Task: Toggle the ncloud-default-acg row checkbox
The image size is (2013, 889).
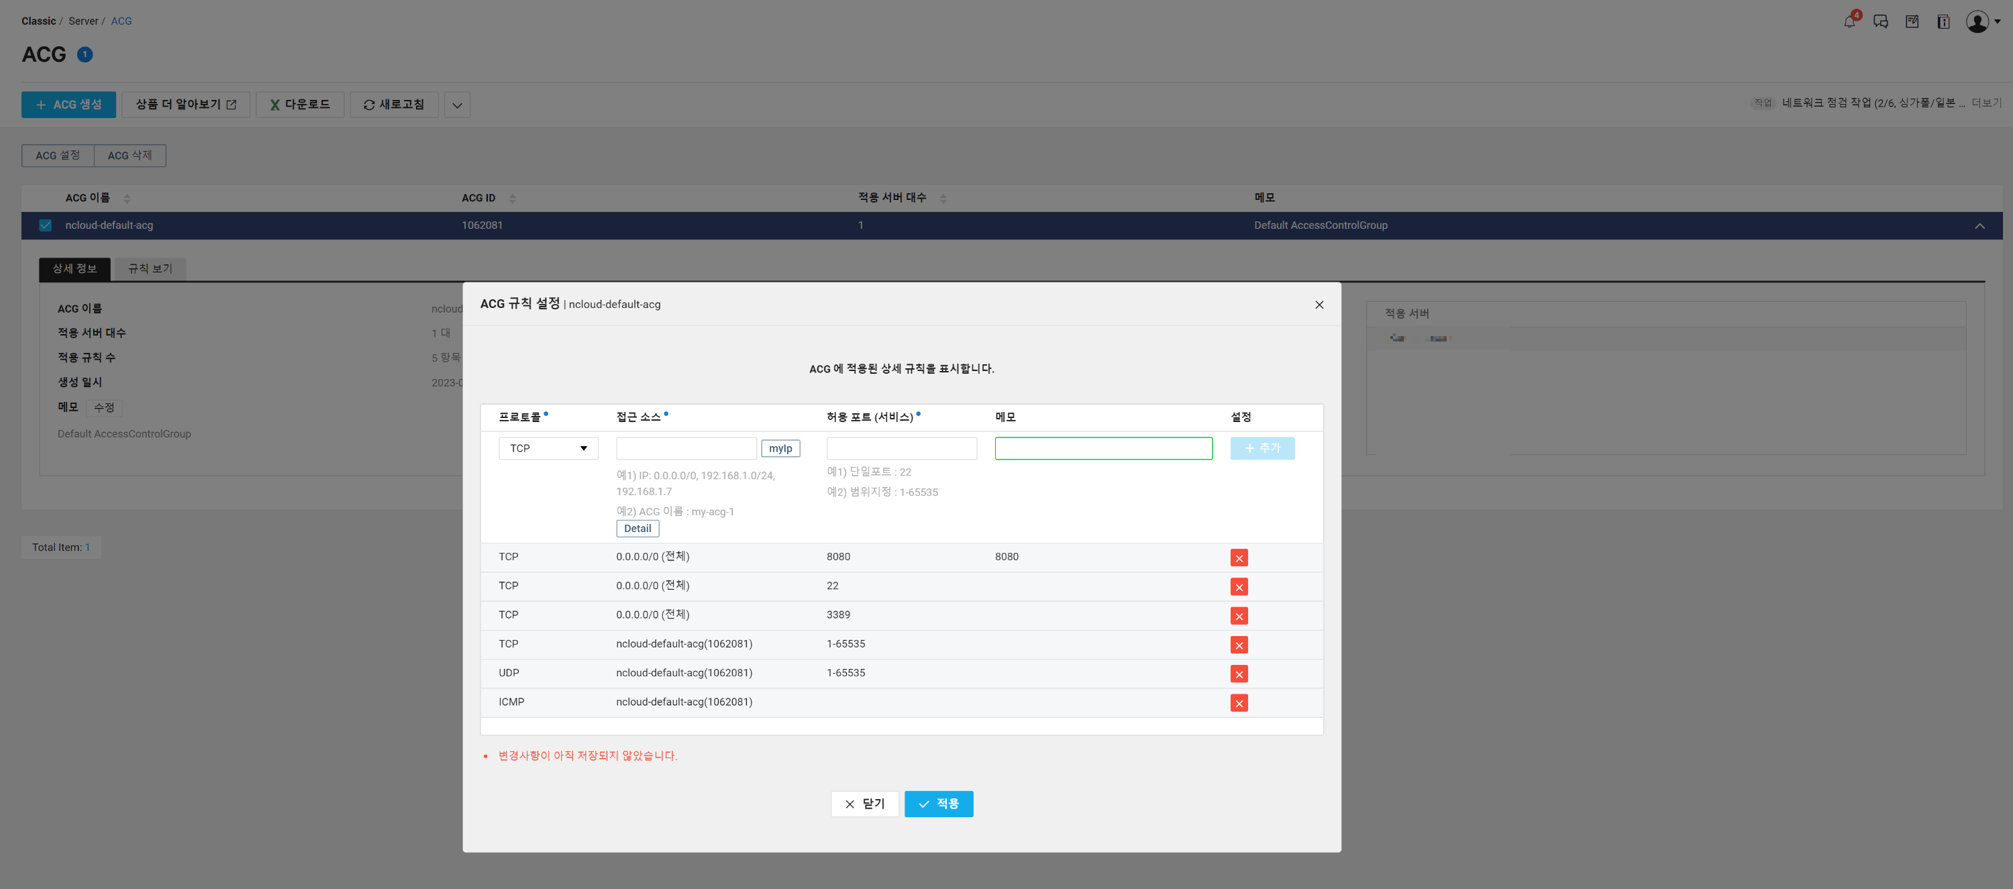Action: click(46, 225)
